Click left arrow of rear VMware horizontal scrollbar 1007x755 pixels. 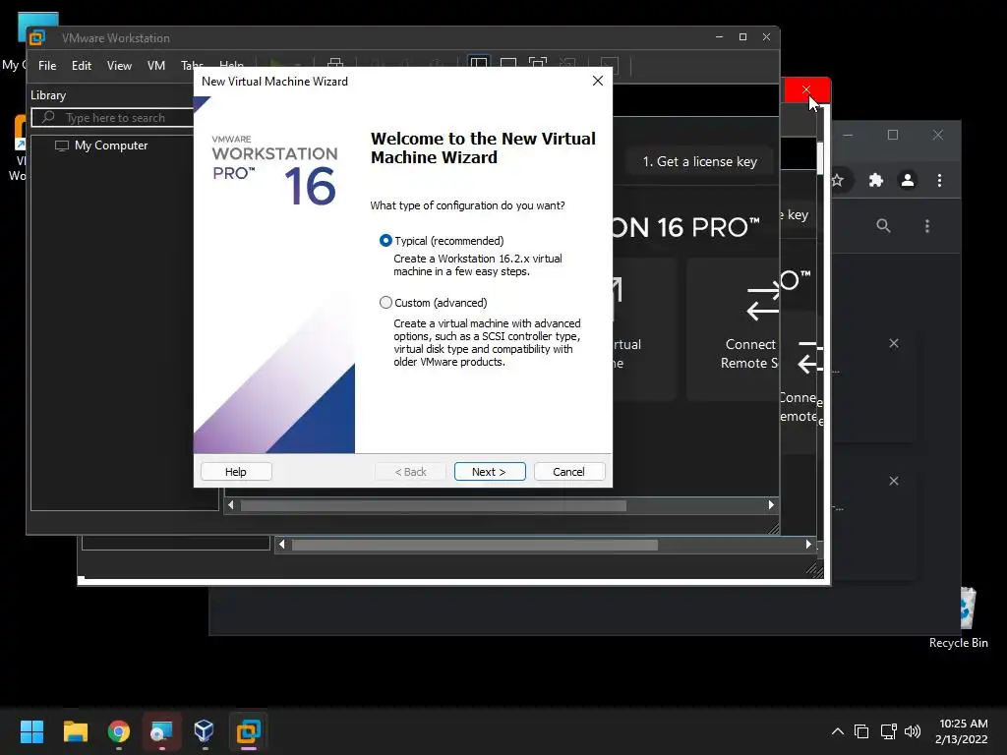pyautogui.click(x=281, y=545)
